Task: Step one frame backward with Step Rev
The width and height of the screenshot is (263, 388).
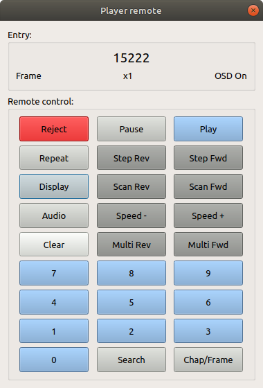Action: point(131,158)
